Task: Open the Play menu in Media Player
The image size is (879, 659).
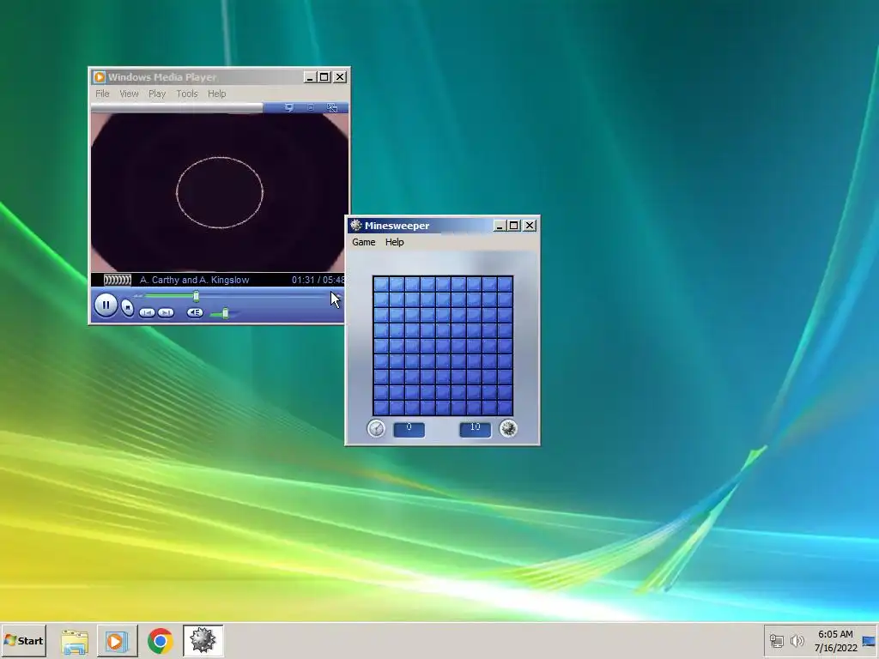Action: coord(157,94)
